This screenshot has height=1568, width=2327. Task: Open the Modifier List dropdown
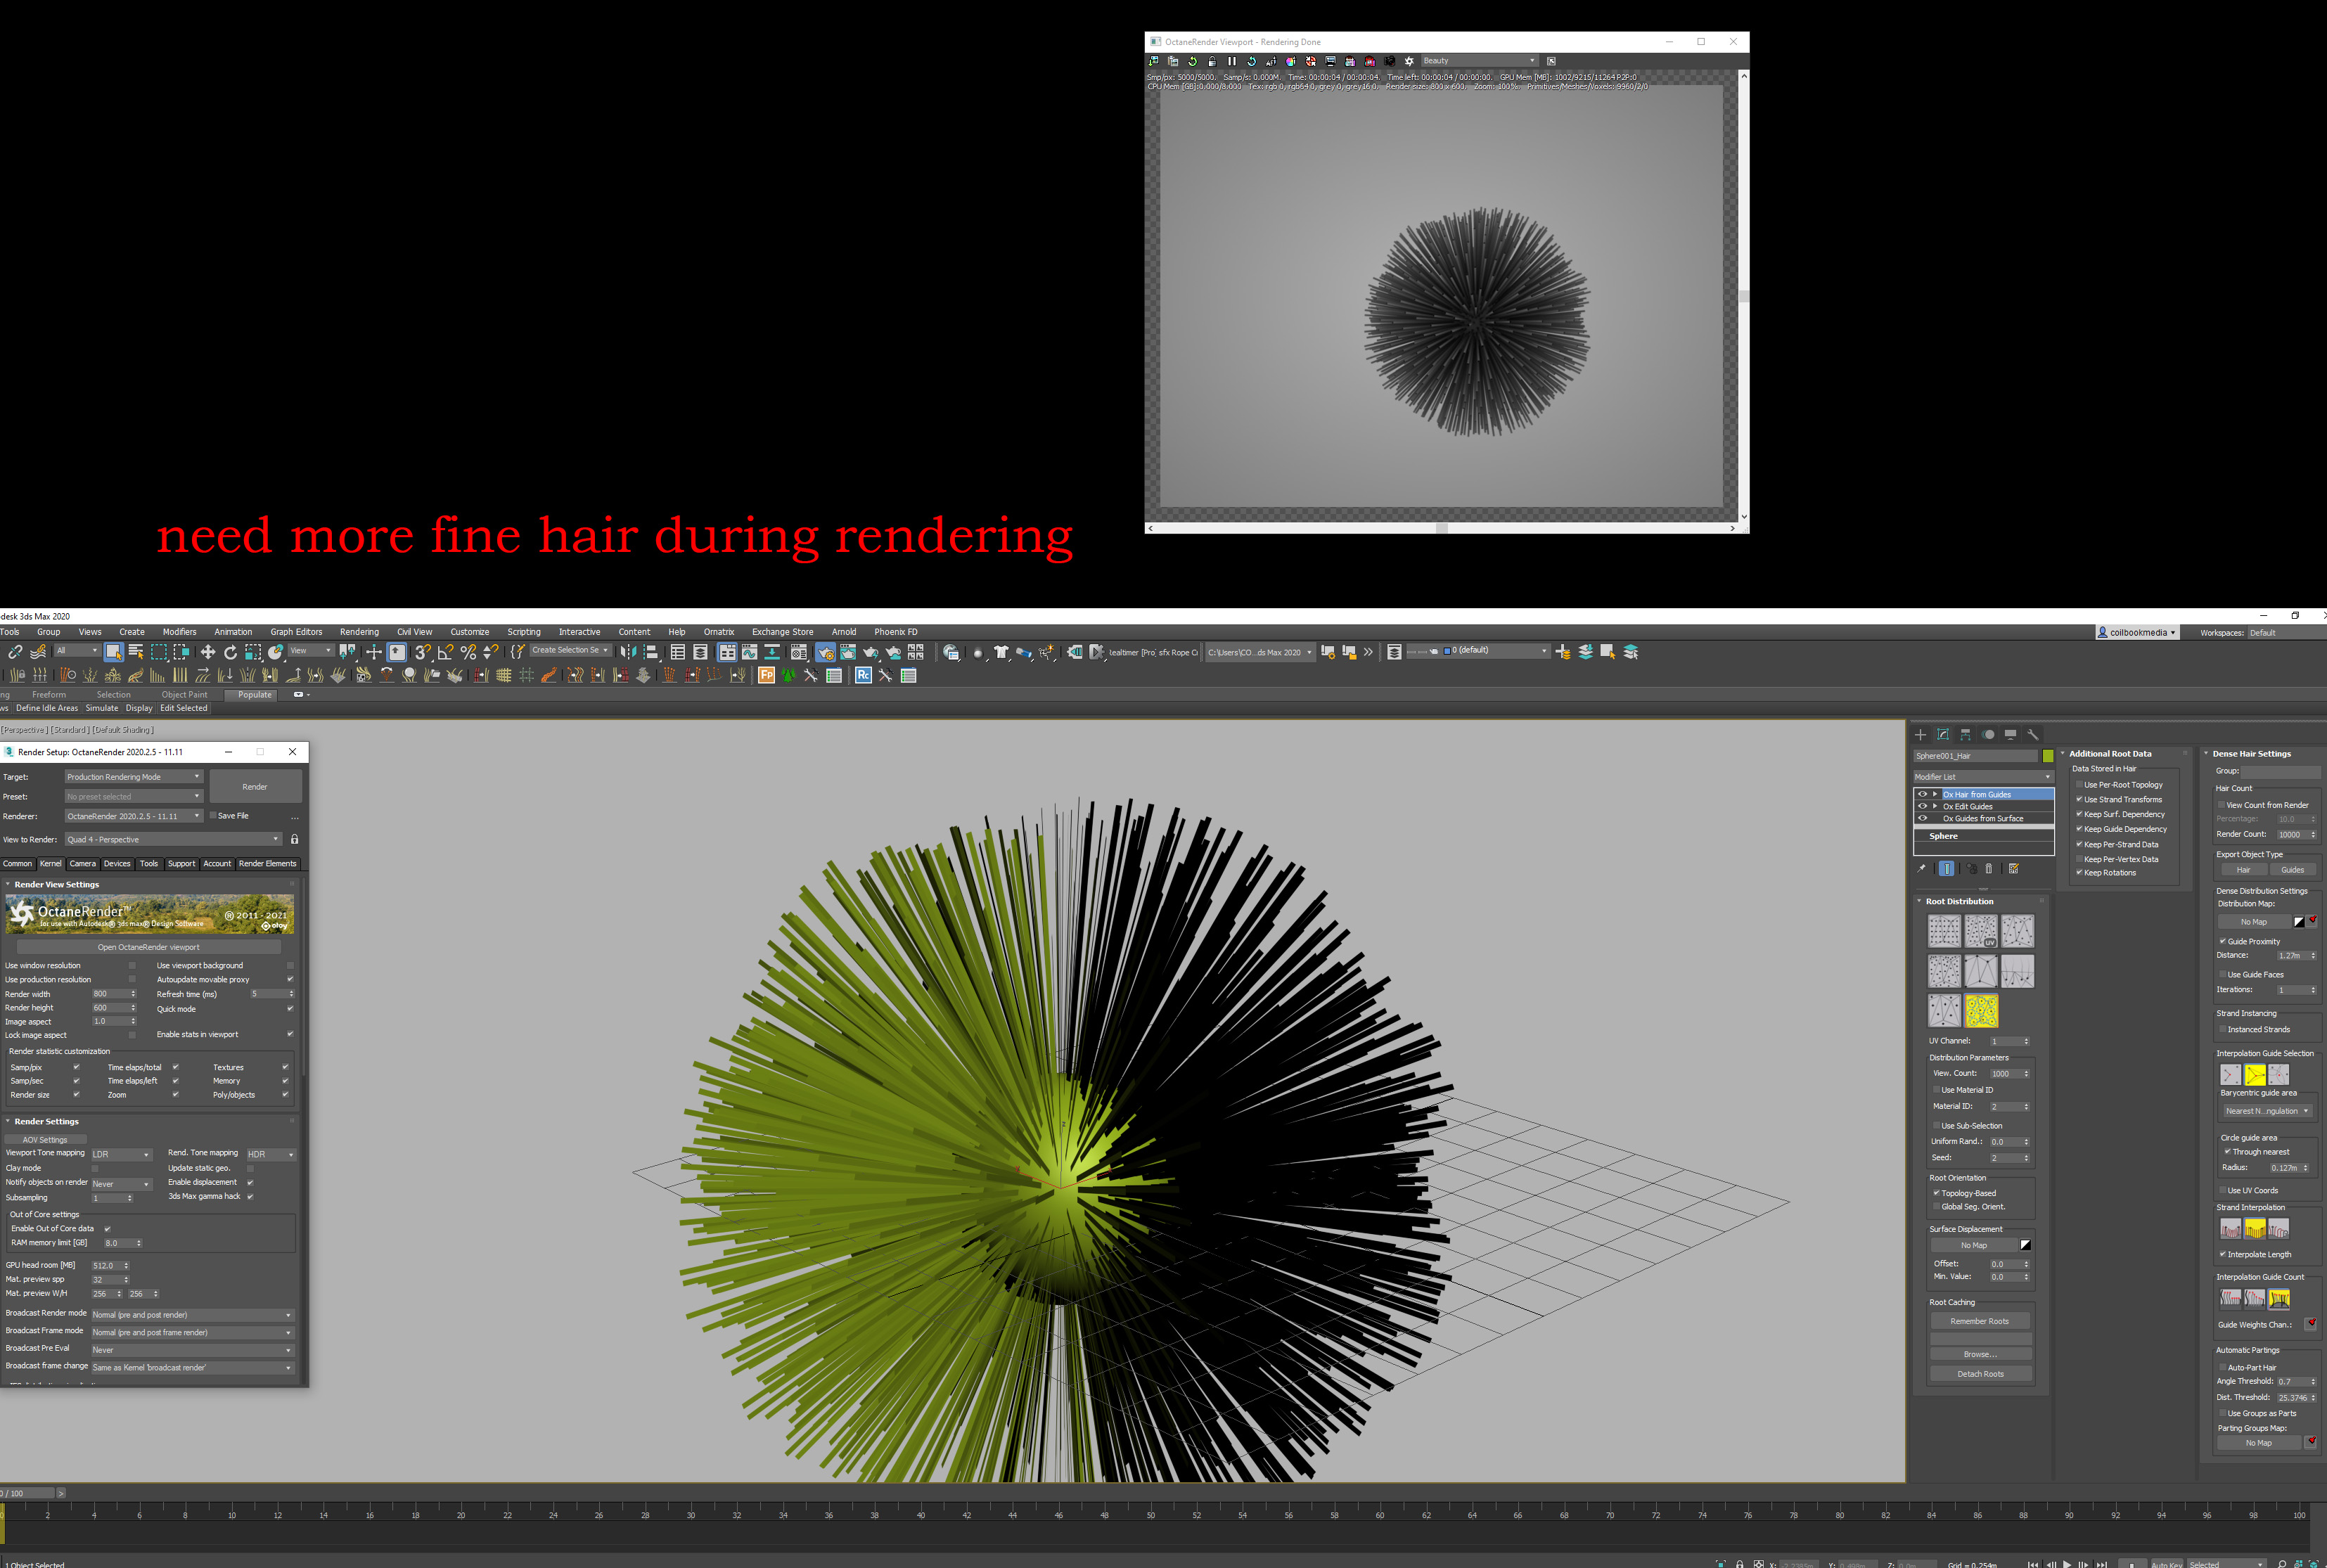click(x=1982, y=777)
